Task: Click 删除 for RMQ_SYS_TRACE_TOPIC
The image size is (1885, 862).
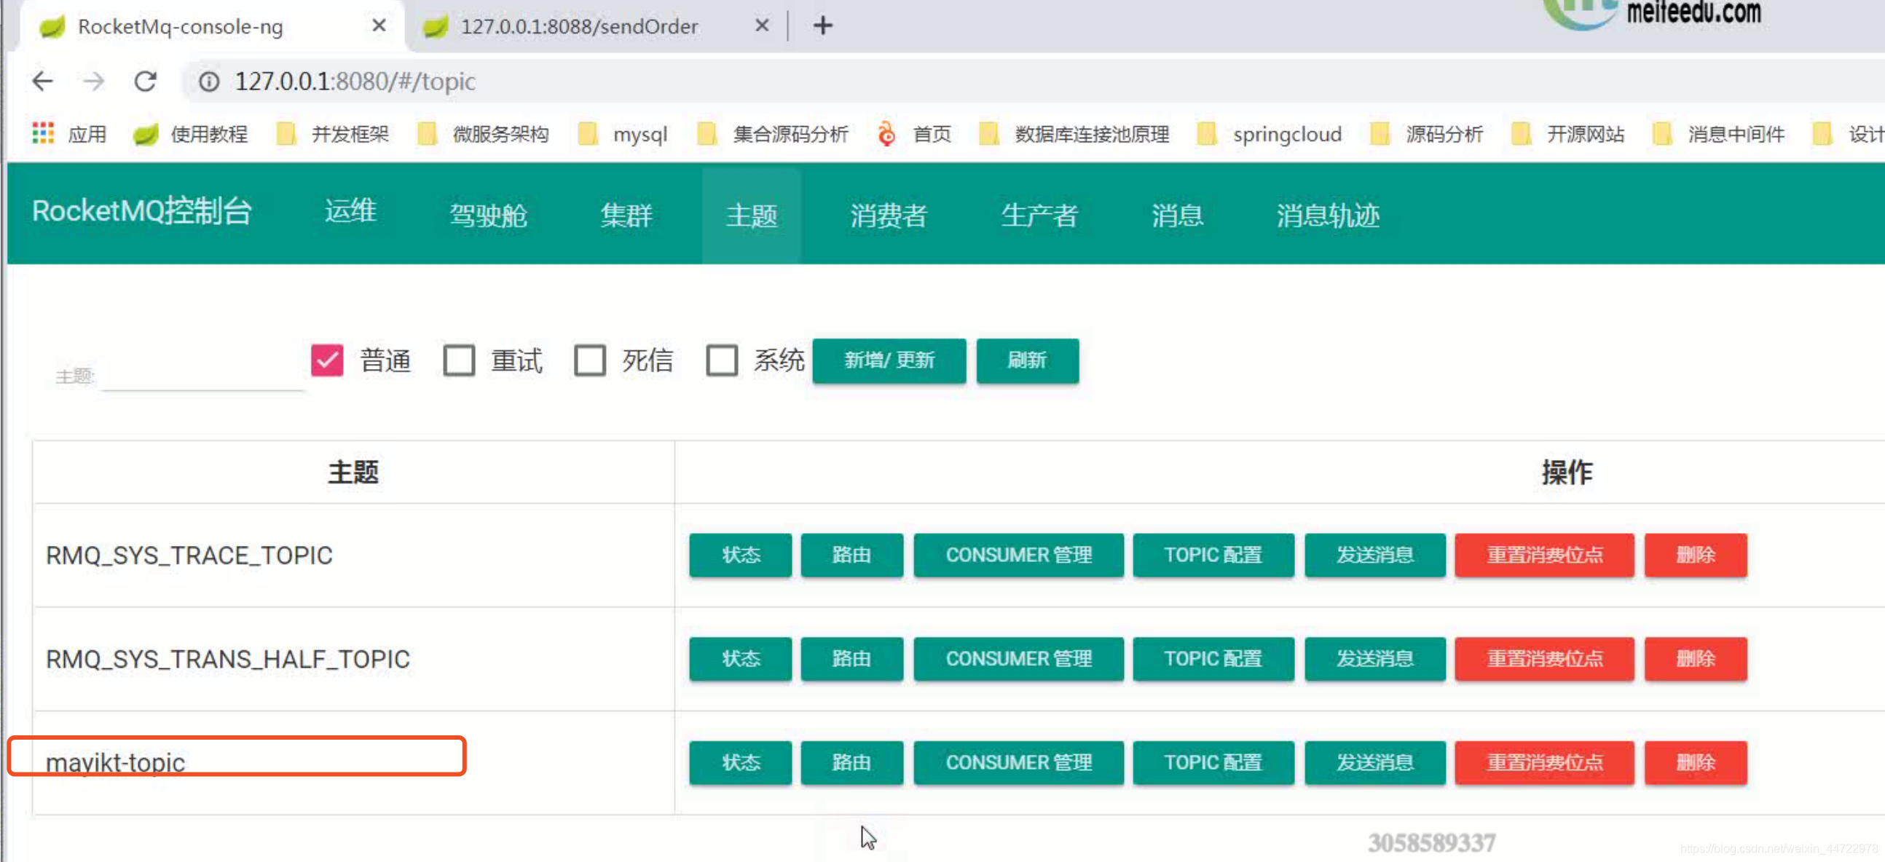Action: click(x=1696, y=555)
